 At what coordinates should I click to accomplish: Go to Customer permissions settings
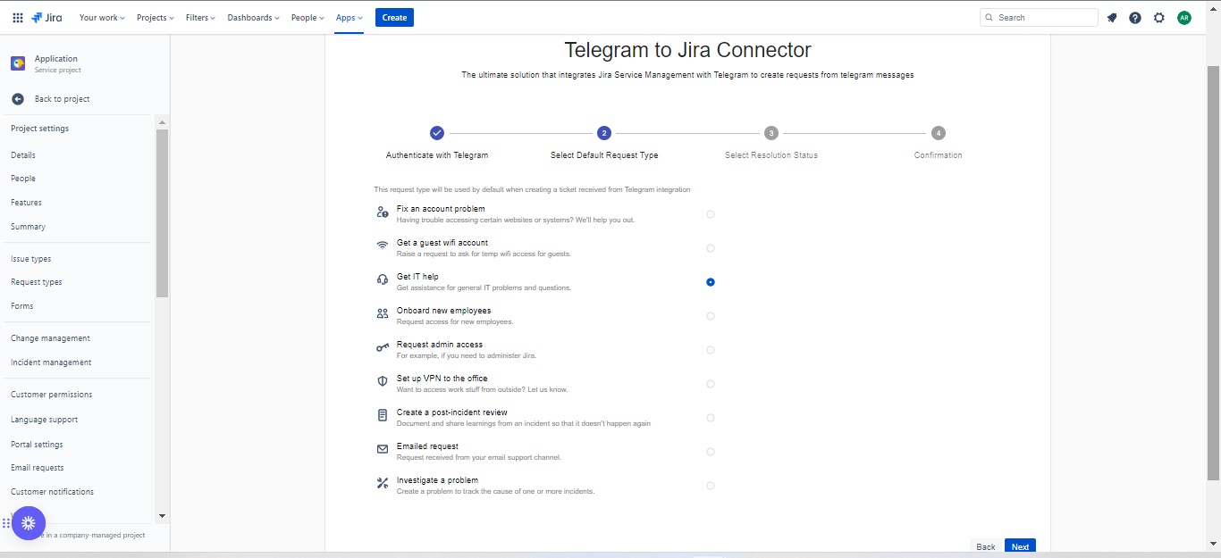coord(52,395)
